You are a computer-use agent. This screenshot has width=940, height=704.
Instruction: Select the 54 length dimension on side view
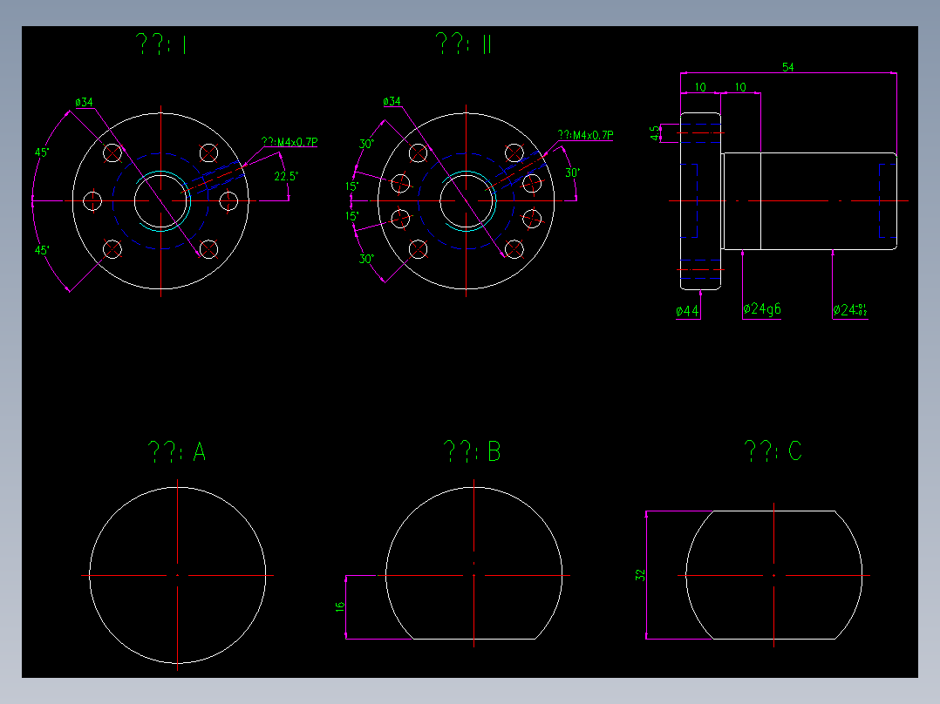point(789,64)
